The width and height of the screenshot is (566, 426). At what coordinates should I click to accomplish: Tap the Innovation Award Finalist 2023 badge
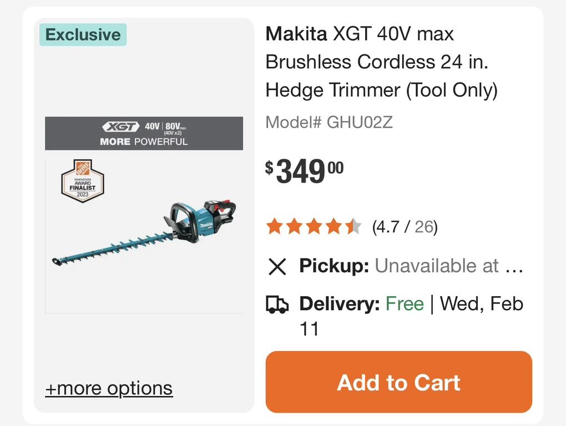pos(83,181)
